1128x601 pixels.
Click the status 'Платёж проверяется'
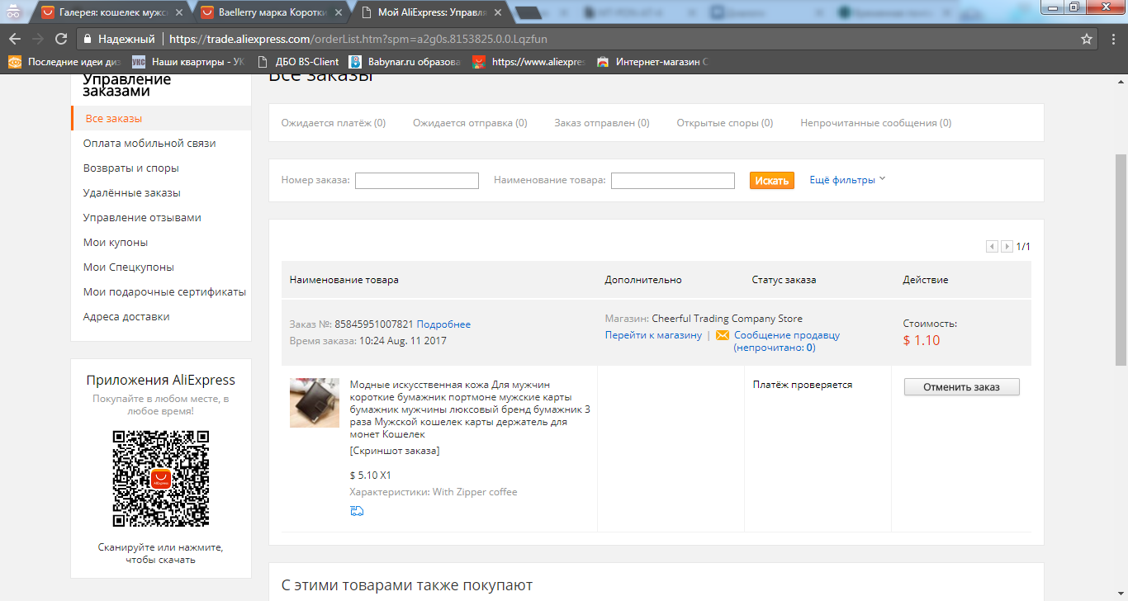click(x=803, y=385)
